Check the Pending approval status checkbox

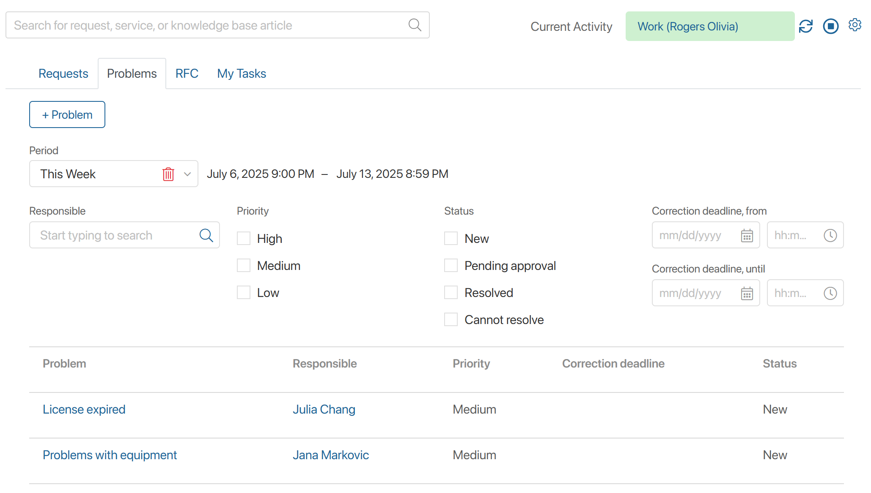[x=451, y=265]
